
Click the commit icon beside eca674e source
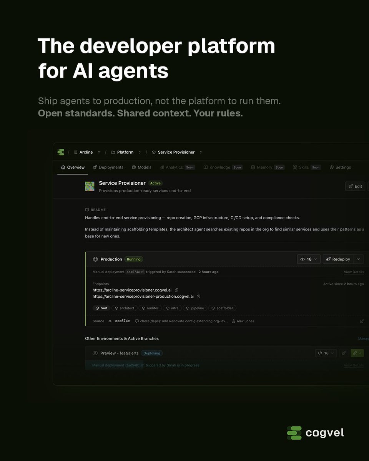(110, 321)
